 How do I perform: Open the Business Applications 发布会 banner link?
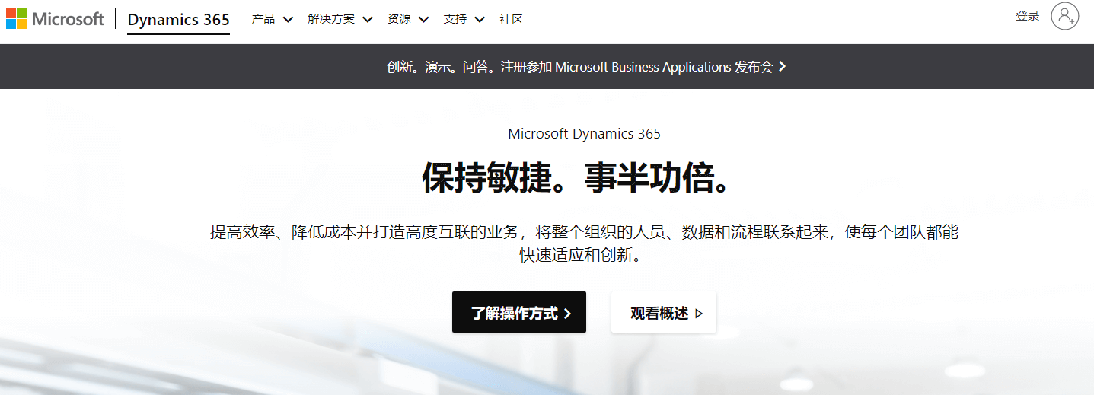[x=586, y=67]
